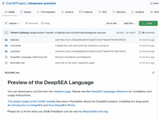
Task: Open the unittests folder
Action: coord(15,51)
